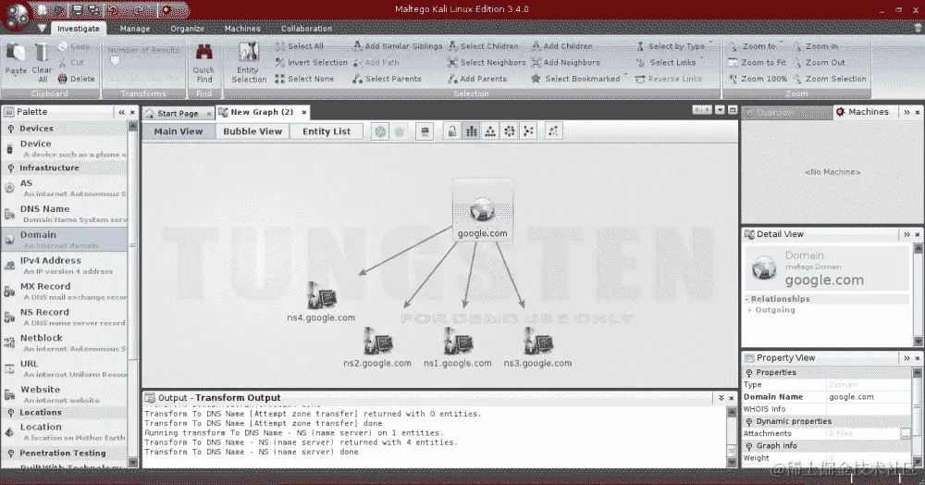This screenshot has height=485, width=925.
Task: Toggle freeze view lock icon
Action: click(x=452, y=131)
